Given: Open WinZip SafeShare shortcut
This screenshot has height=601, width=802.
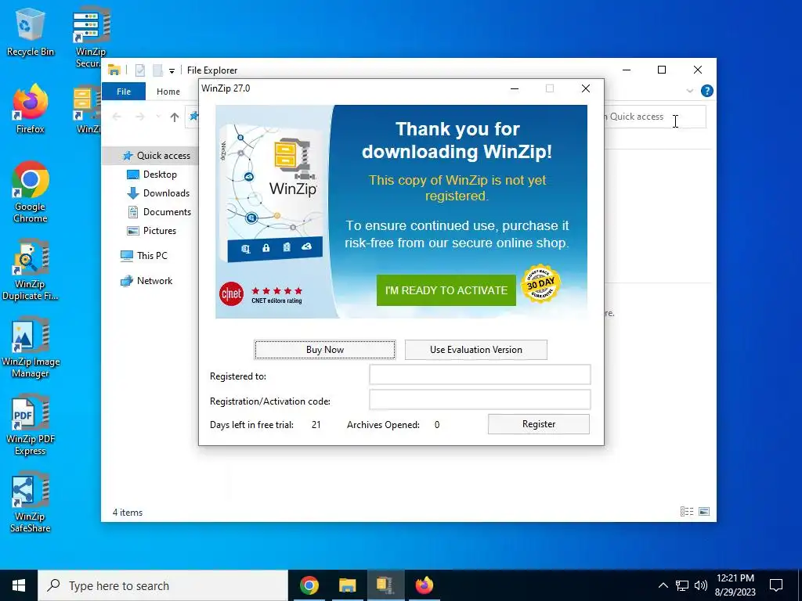Looking at the screenshot, I should tap(31, 503).
